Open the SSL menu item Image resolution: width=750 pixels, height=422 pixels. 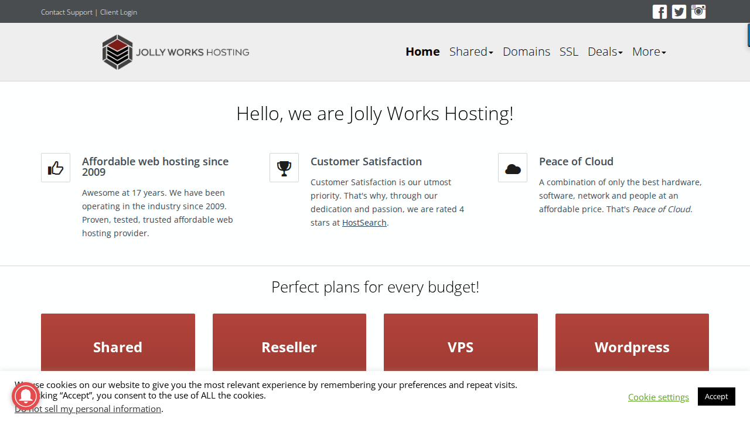[x=569, y=52]
